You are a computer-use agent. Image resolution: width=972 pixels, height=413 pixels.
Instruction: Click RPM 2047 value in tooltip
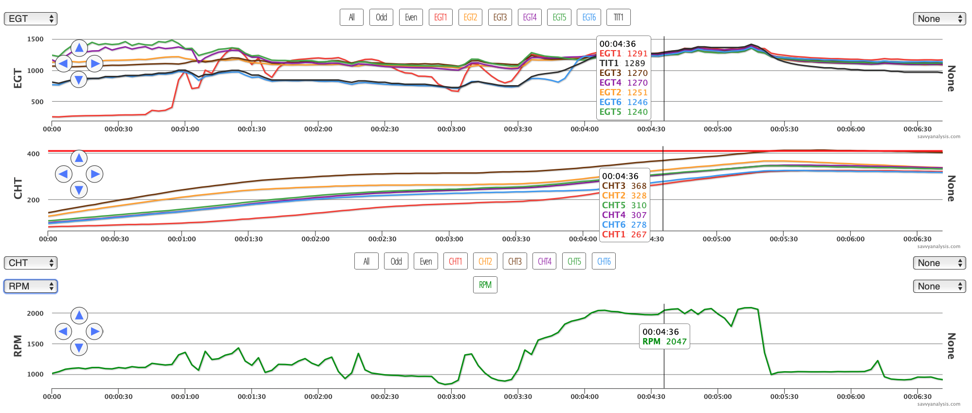coord(664,341)
